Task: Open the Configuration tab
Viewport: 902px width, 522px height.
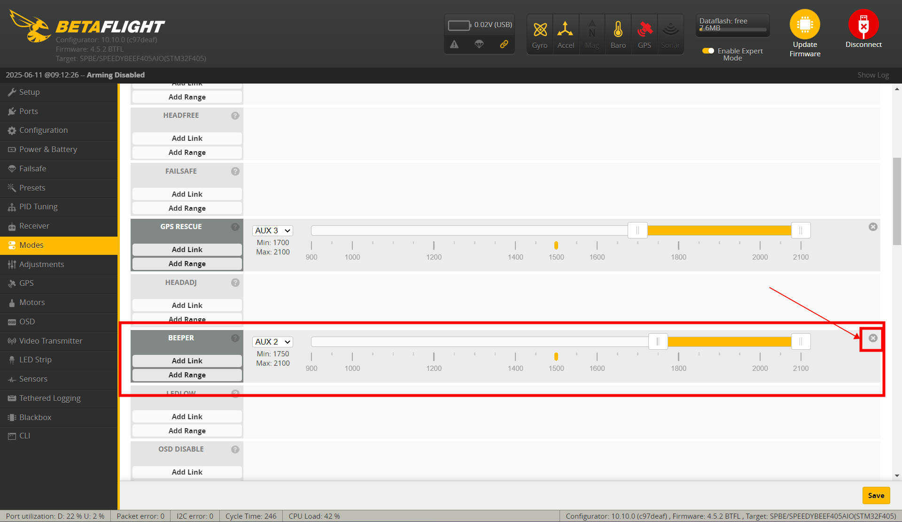Action: coord(59,130)
